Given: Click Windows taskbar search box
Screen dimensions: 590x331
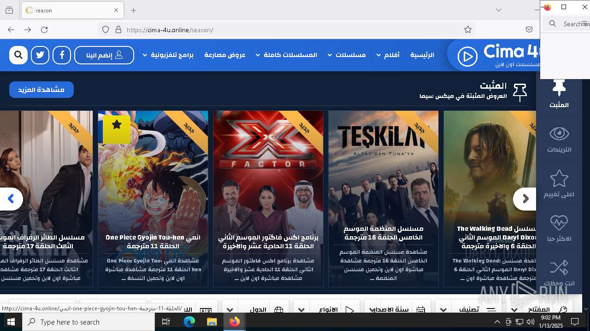Looking at the screenshot, I should 88,322.
